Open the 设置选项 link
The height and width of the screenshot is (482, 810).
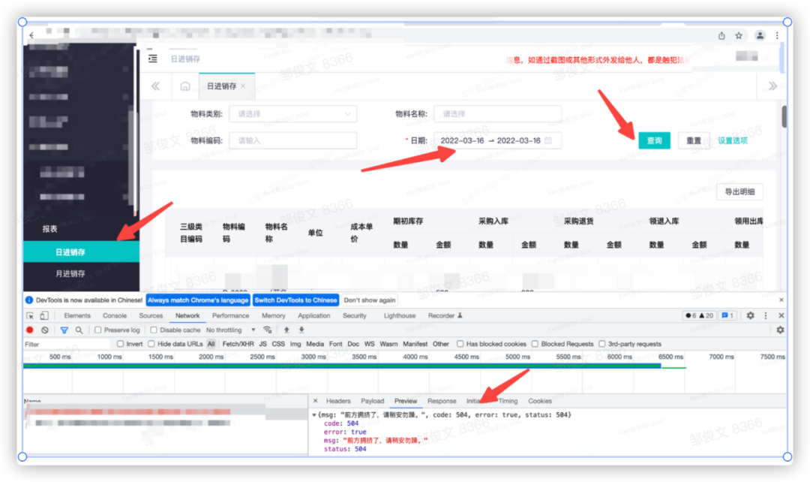pos(732,140)
